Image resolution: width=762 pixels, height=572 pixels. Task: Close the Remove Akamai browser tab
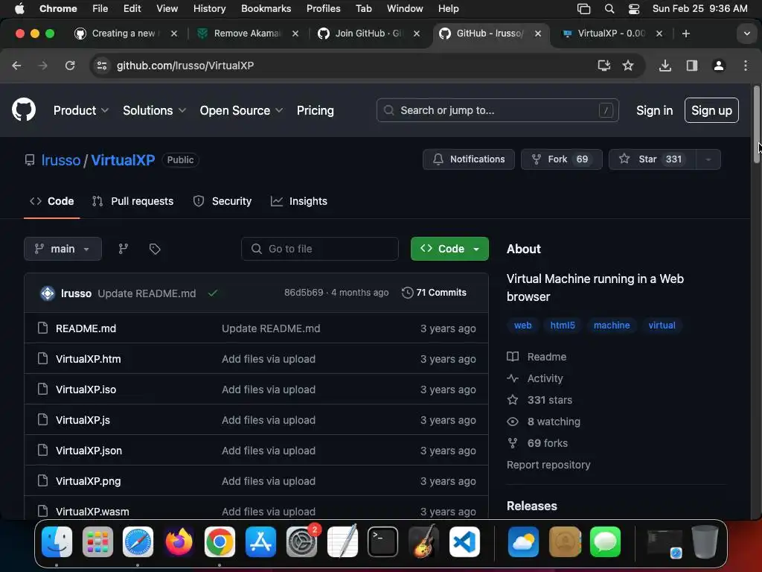[x=295, y=33]
